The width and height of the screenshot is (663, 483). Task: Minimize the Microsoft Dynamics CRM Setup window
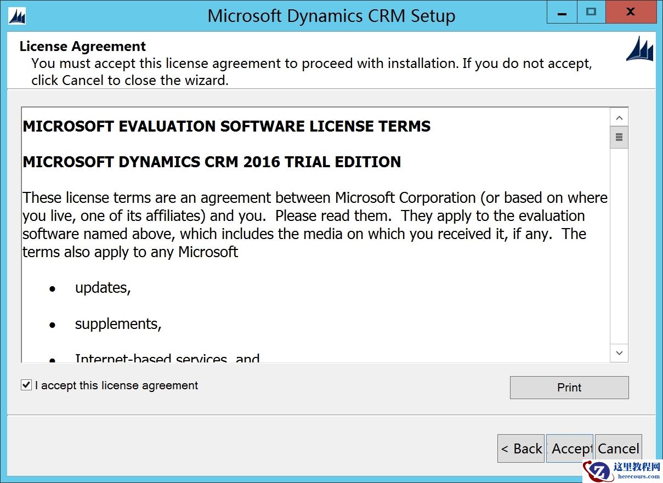[561, 12]
